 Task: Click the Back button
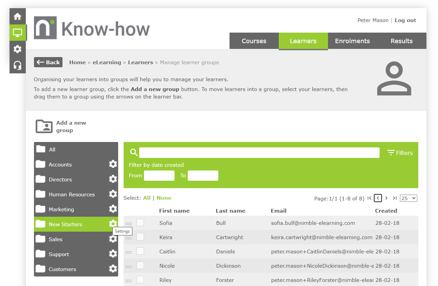coord(48,62)
